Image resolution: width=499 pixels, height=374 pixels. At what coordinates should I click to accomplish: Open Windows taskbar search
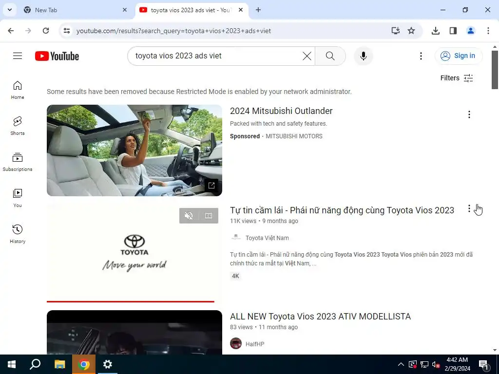tap(35, 364)
